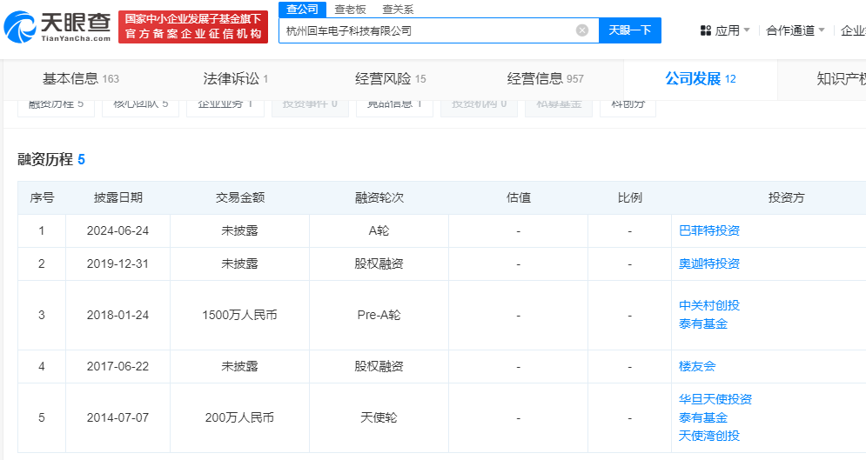Click the 天眼一下 search button
The width and height of the screenshot is (866, 460).
click(629, 30)
